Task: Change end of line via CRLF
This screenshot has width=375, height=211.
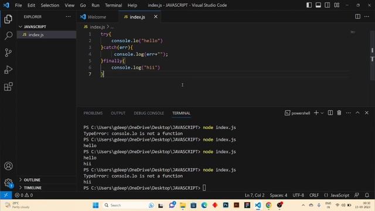Action: [314, 195]
